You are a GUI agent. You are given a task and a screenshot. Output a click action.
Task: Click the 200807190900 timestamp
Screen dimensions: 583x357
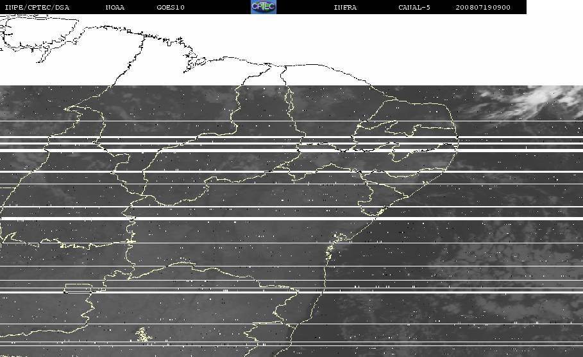(x=483, y=7)
